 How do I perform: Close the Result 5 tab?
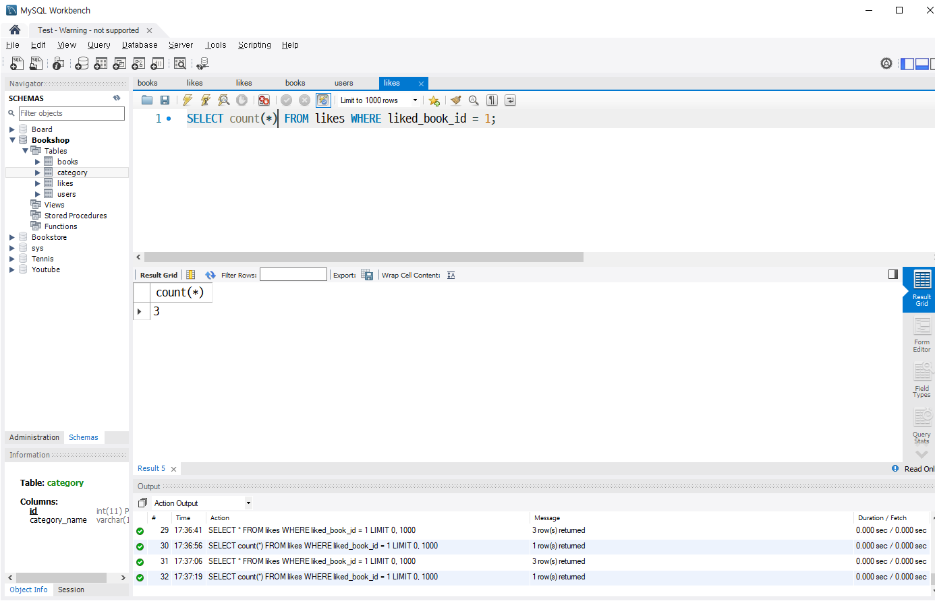pyautogui.click(x=173, y=469)
